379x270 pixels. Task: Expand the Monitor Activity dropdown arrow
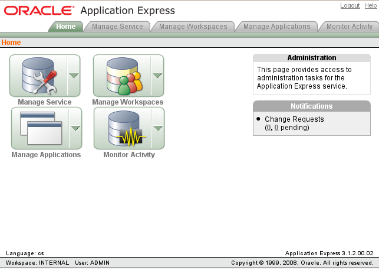click(158, 128)
